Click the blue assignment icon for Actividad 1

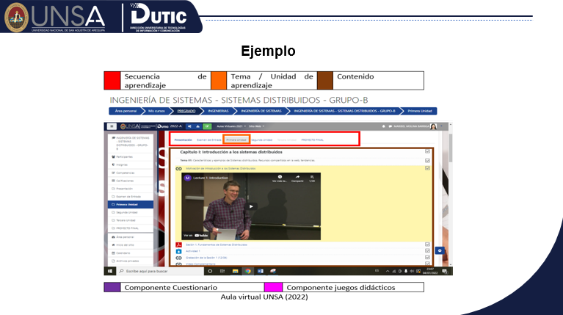[x=178, y=251]
